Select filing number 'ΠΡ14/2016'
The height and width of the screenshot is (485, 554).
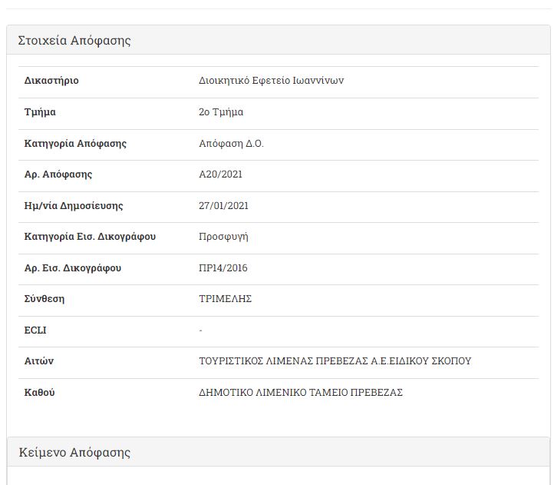(x=223, y=268)
